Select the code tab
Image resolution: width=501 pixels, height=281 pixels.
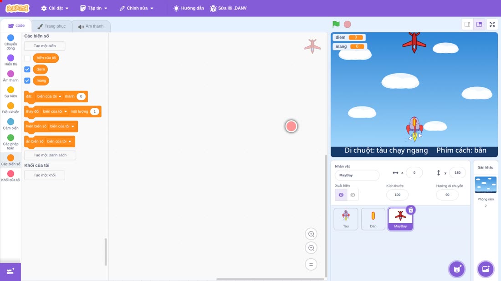(16, 25)
